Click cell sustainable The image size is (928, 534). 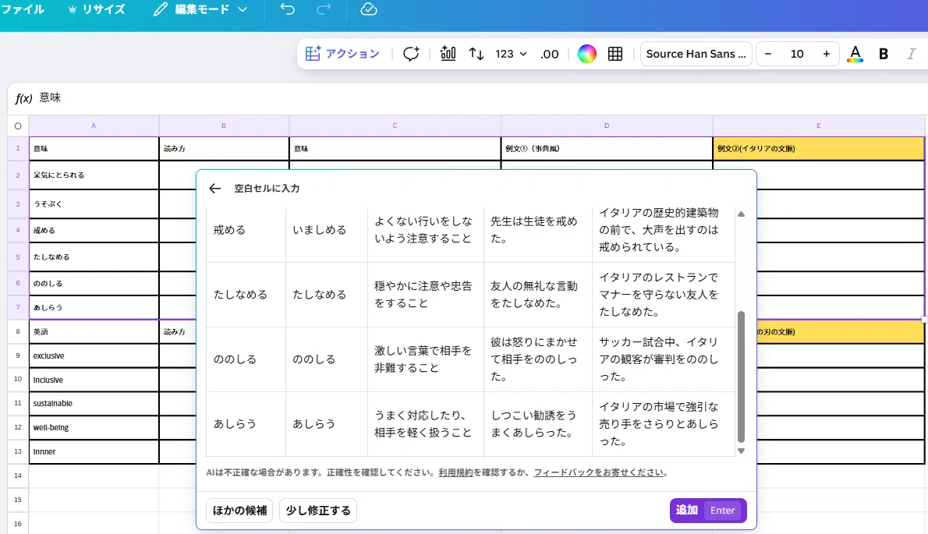pyautogui.click(x=94, y=403)
